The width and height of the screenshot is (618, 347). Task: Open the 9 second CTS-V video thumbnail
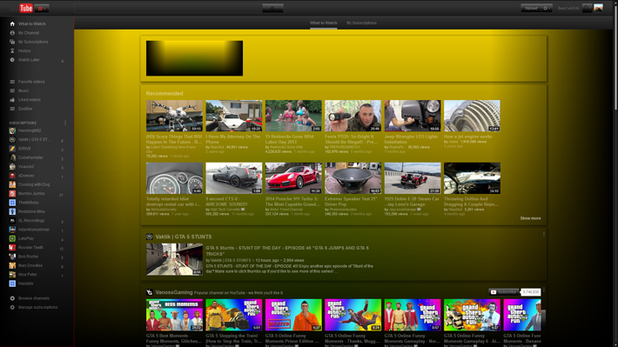coord(234,178)
